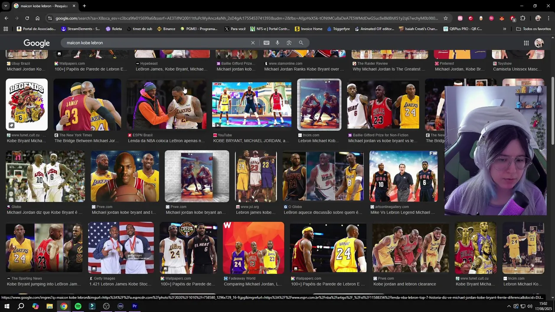Open the bookmarks bar apps grid
Screen dimensions: 555x312
(6, 29)
